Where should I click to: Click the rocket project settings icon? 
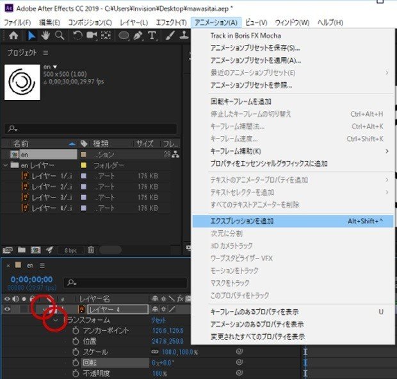click(x=49, y=250)
